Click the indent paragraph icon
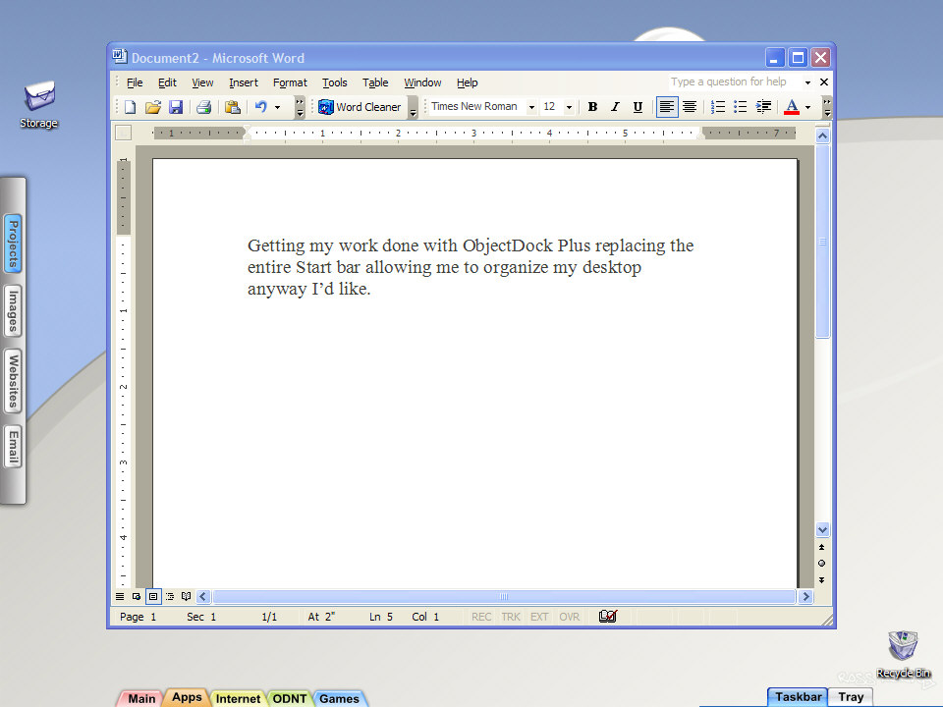This screenshot has width=943, height=707. (763, 107)
